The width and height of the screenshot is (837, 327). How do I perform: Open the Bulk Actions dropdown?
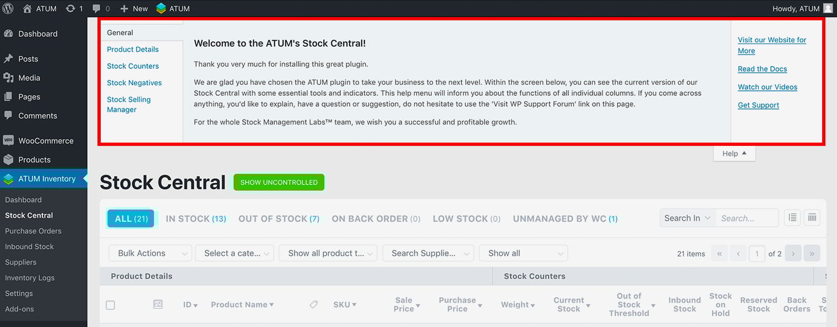(150, 253)
